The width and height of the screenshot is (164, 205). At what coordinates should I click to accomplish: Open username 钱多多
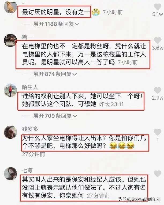click(30, 129)
